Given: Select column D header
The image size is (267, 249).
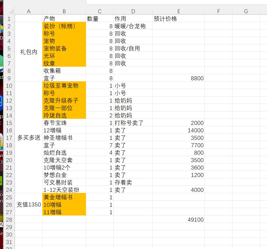Looking at the screenshot, I should click(133, 11).
